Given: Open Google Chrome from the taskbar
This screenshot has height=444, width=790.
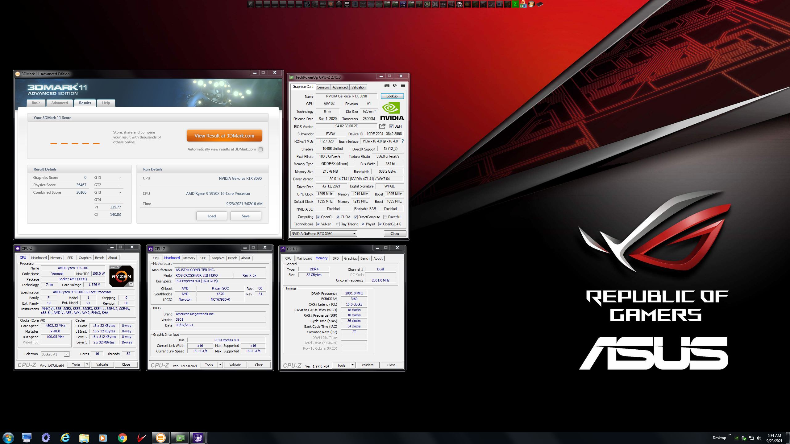Looking at the screenshot, I should pos(122,438).
